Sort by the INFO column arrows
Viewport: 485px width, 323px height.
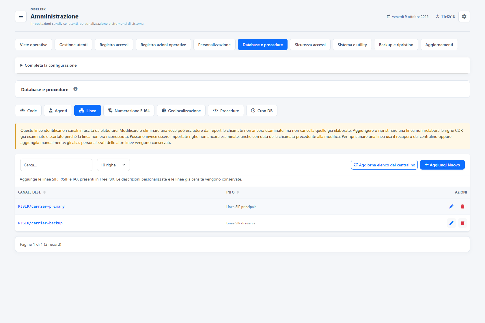(x=238, y=192)
